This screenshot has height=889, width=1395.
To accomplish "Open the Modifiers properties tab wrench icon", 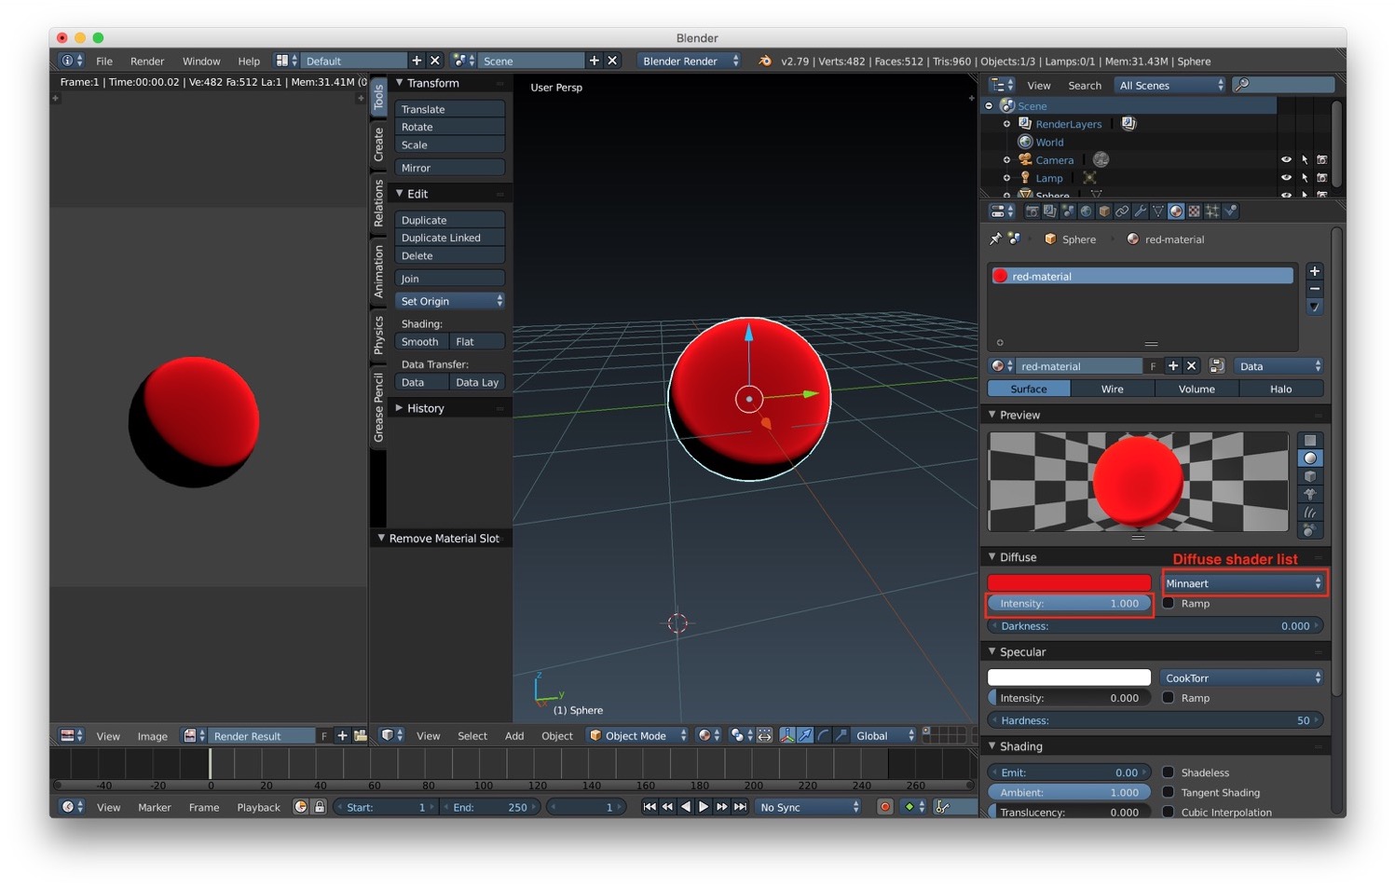I will click(x=1140, y=212).
